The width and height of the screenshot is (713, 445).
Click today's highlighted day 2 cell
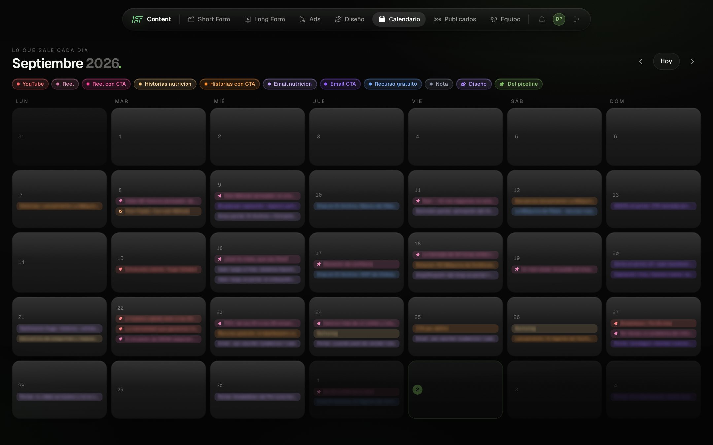point(456,390)
